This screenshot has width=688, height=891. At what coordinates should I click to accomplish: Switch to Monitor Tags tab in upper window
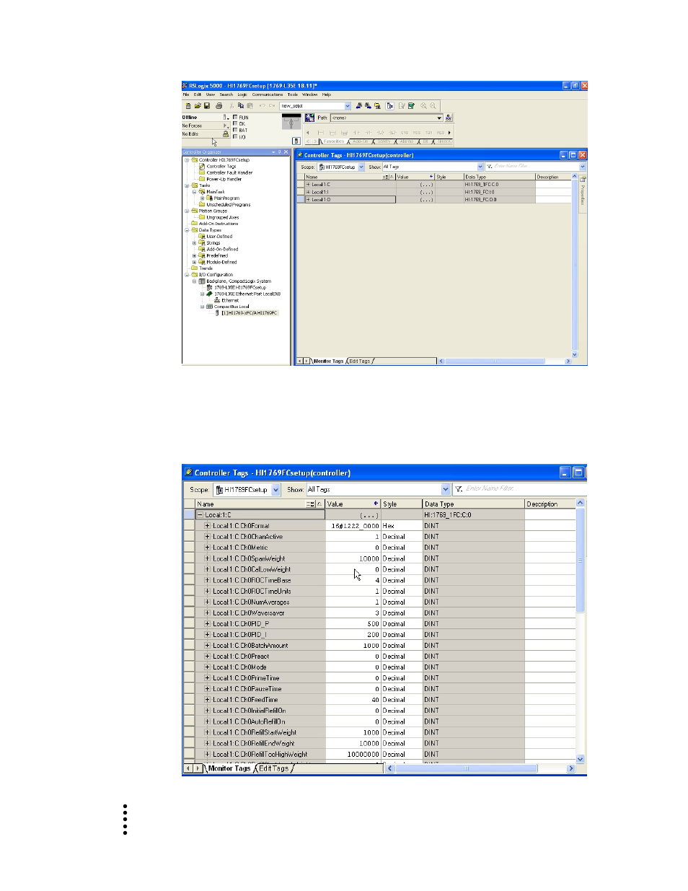click(x=328, y=361)
